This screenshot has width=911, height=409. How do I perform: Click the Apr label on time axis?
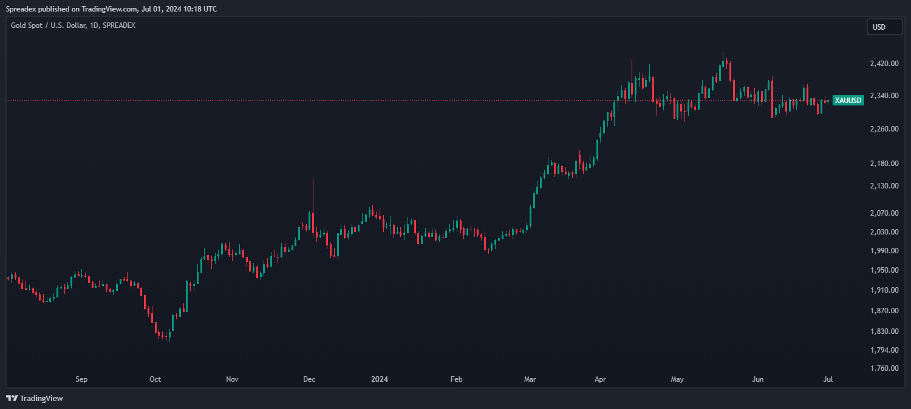click(x=600, y=379)
